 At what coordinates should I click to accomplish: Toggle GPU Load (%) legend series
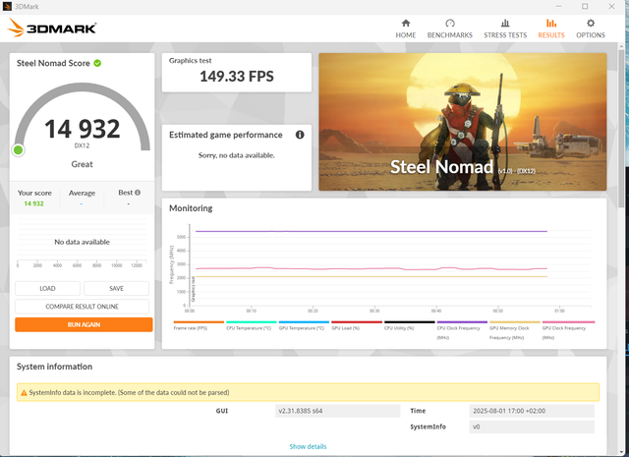pyautogui.click(x=356, y=325)
